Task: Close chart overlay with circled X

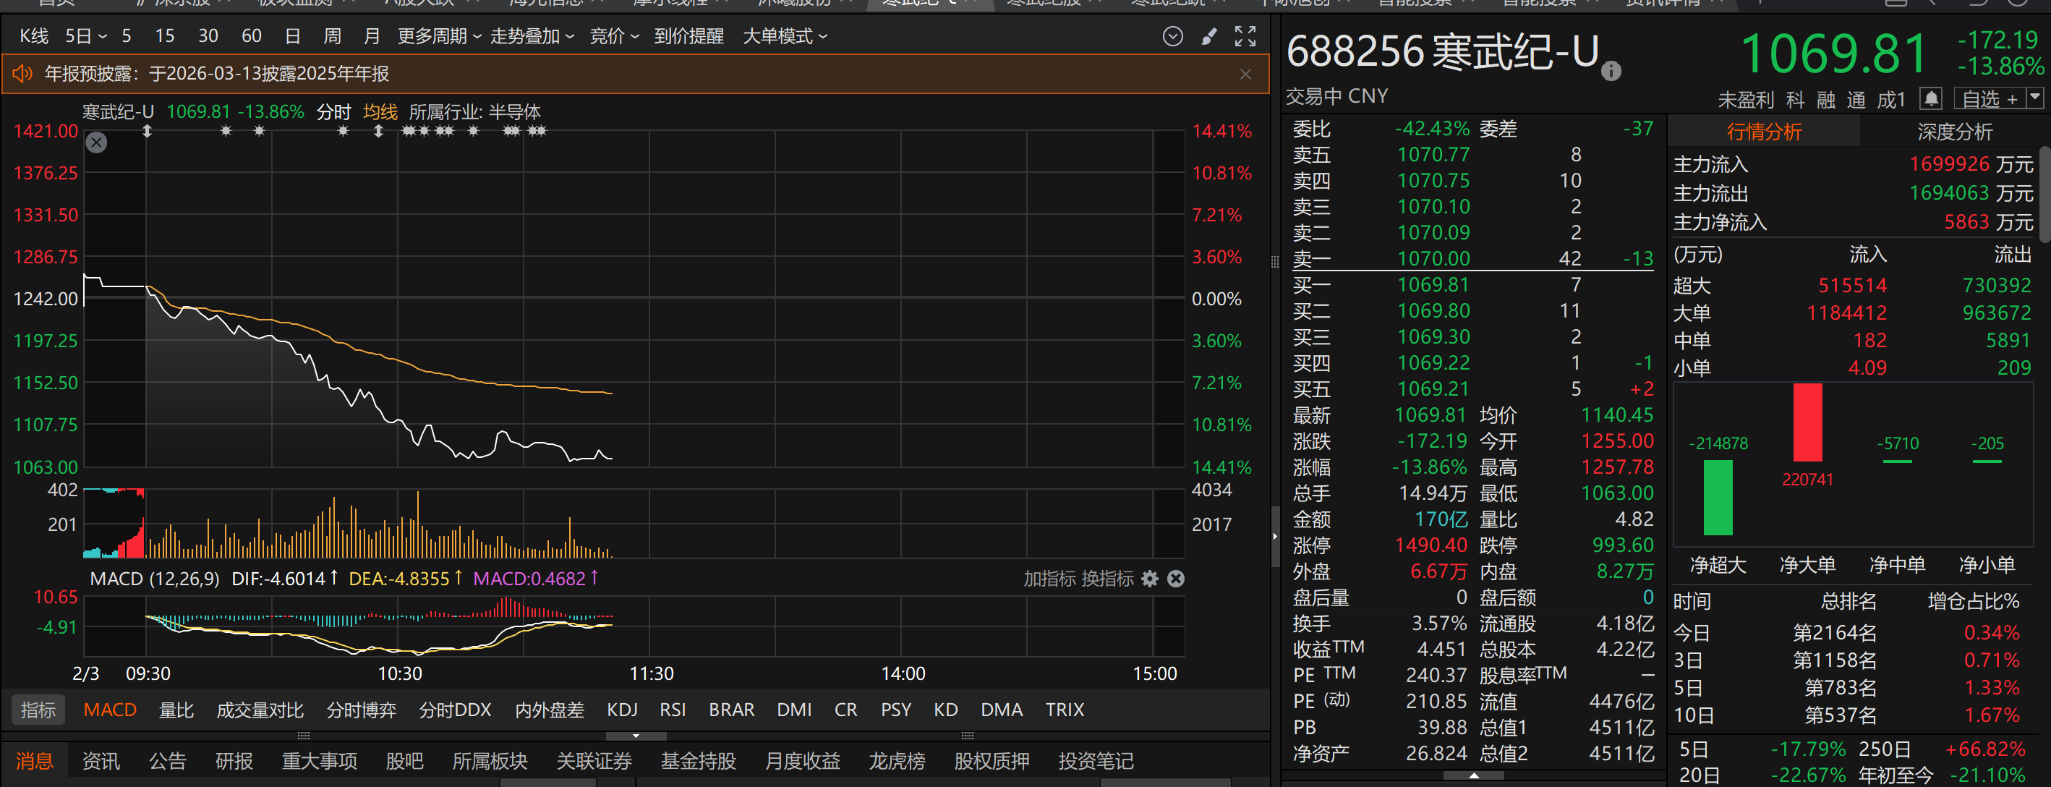Action: click(x=96, y=142)
